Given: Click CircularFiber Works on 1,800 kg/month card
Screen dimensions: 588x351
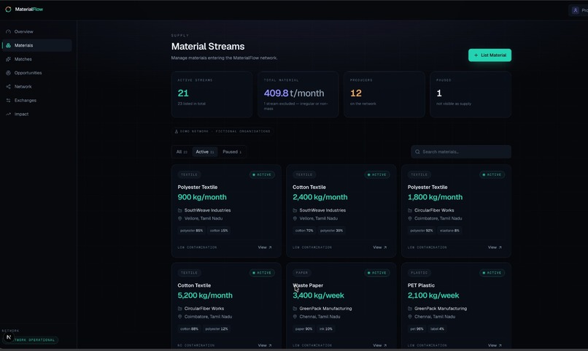Looking at the screenshot, I should point(434,210).
